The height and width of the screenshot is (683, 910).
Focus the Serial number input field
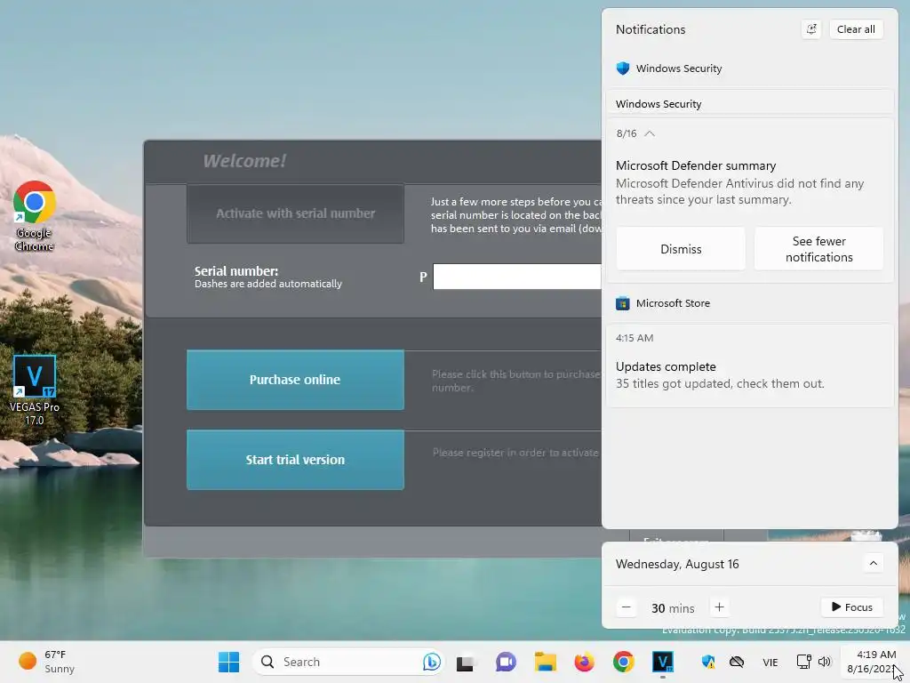517,277
